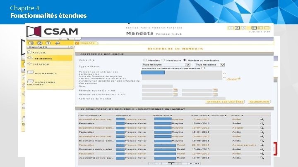Open the Tous les types dropdown
Image resolution: width=298 pixels, height=167 pixels.
pyautogui.click(x=166, y=65)
